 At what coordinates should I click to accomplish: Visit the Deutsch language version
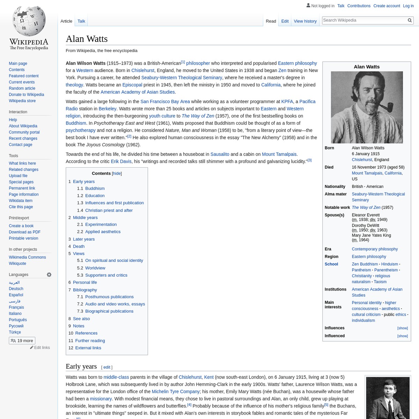(16, 288)
